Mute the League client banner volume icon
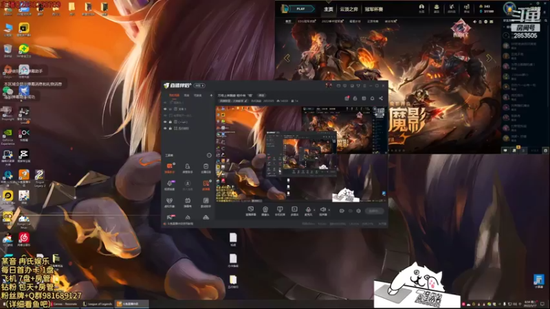 click(475, 22)
